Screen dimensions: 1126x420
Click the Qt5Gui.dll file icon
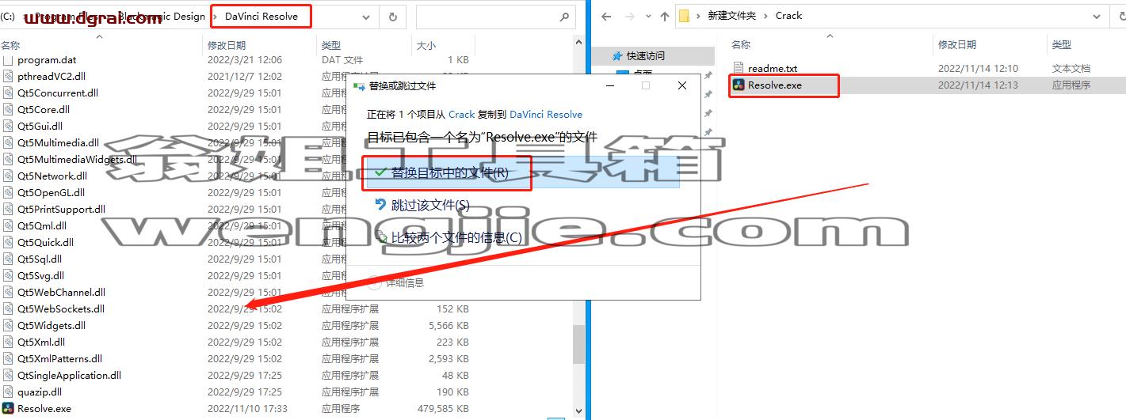[8, 127]
